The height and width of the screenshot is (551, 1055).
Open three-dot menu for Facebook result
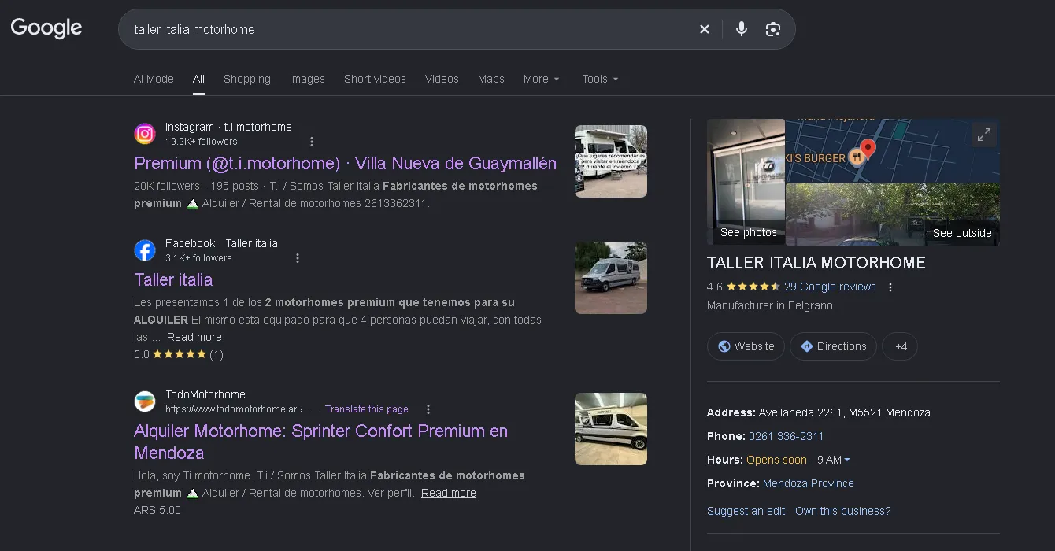tap(298, 258)
